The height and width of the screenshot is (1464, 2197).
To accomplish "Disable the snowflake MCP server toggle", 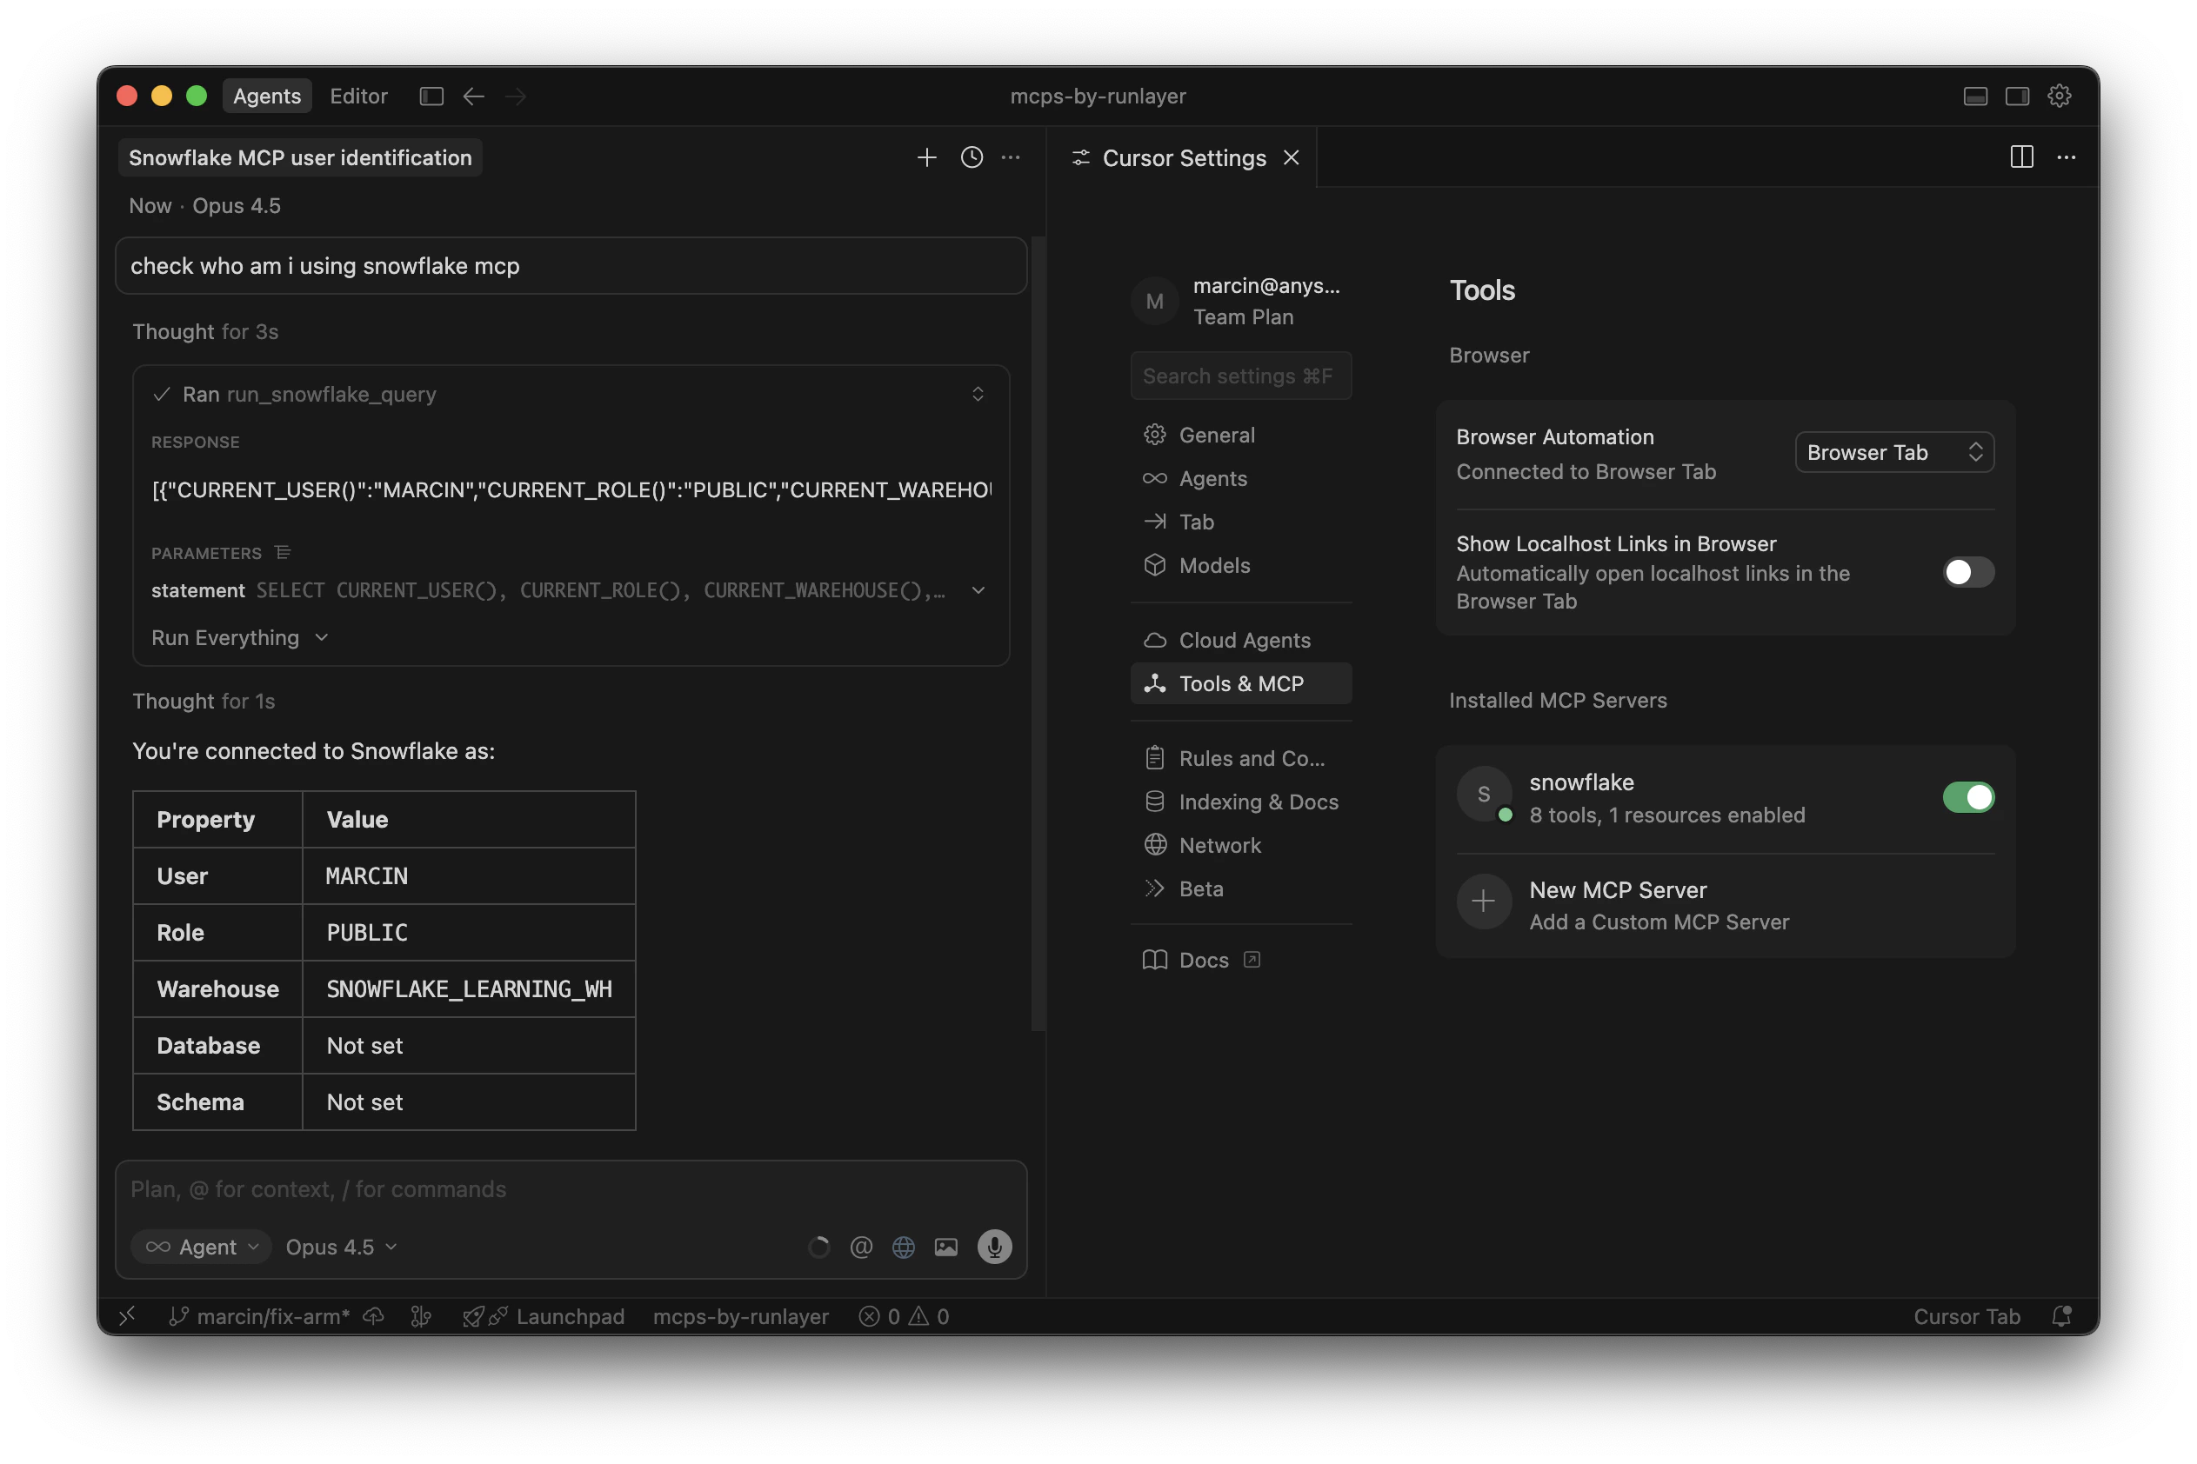I will click(1967, 797).
